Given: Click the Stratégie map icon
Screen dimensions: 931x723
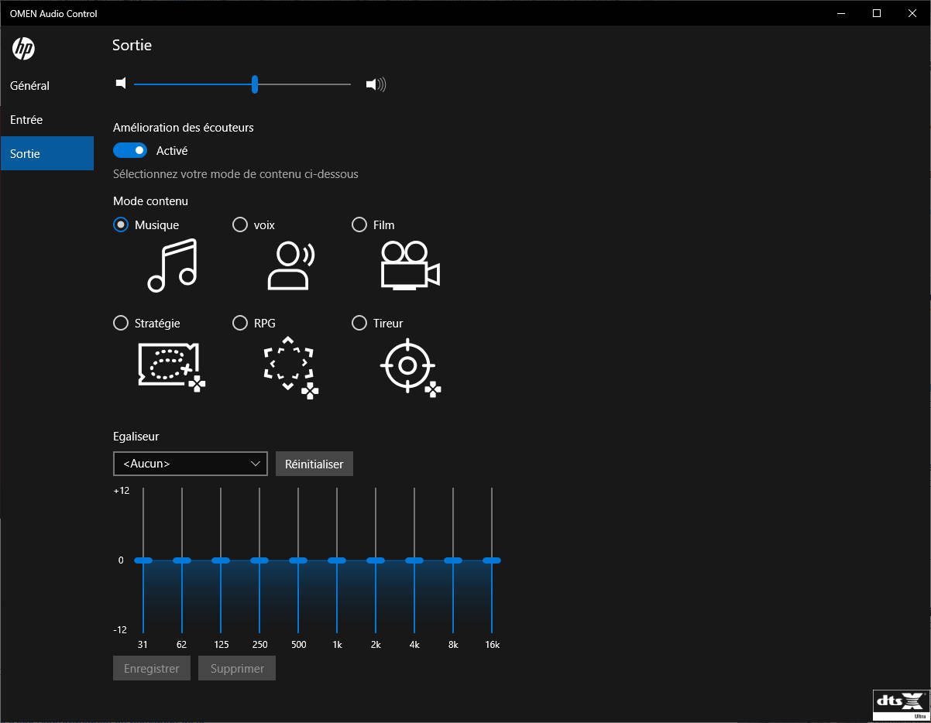Looking at the screenshot, I should 171,365.
